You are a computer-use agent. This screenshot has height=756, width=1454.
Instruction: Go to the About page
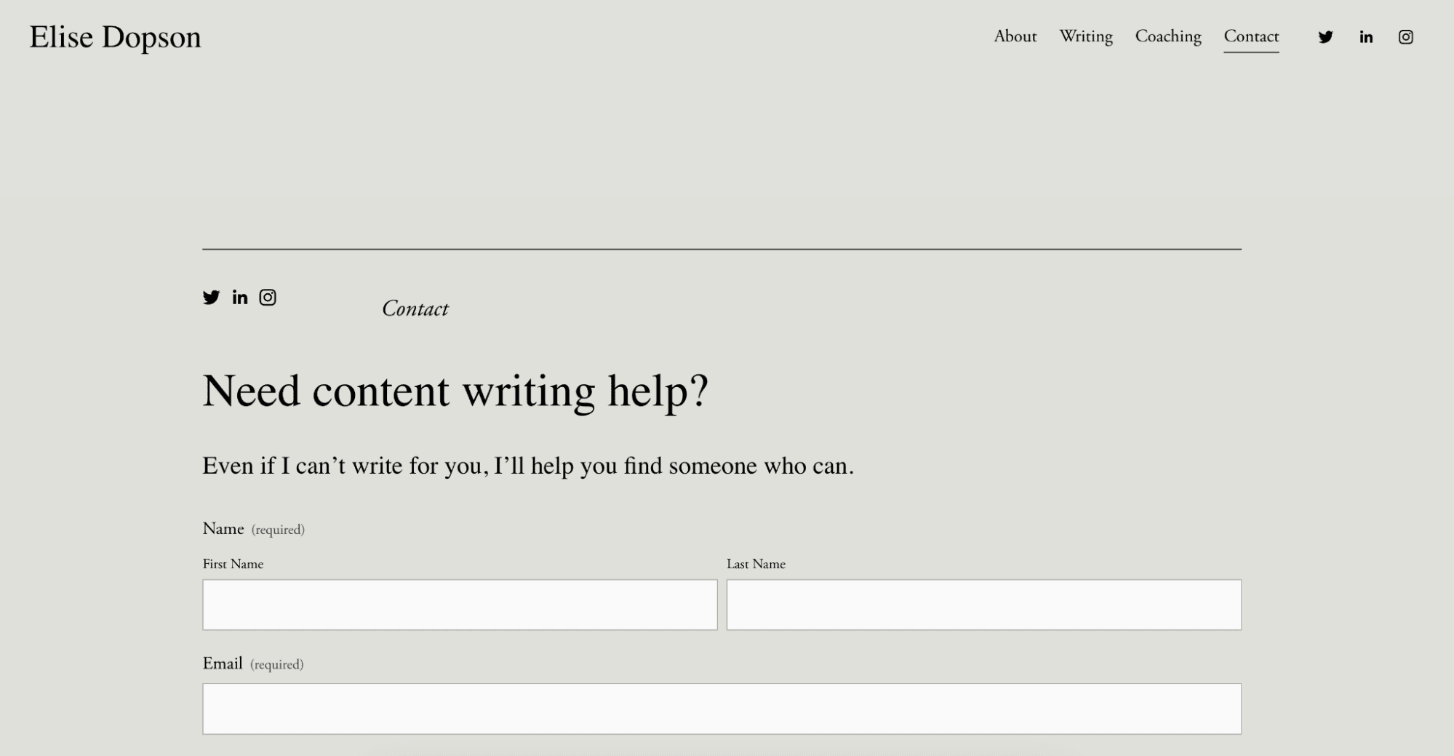tap(1015, 36)
